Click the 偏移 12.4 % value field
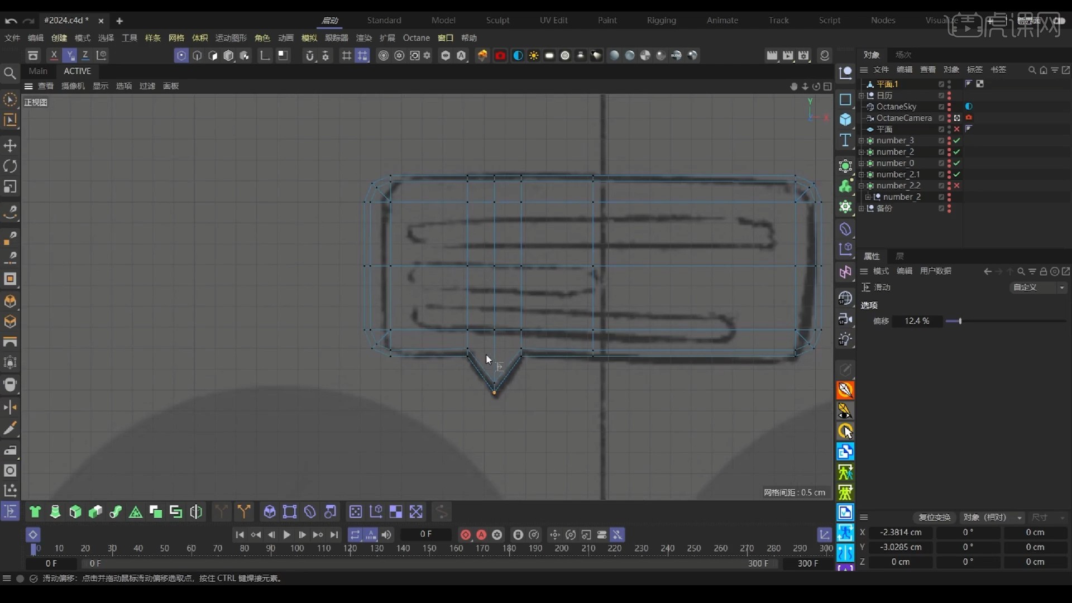This screenshot has height=603, width=1072. tap(917, 321)
